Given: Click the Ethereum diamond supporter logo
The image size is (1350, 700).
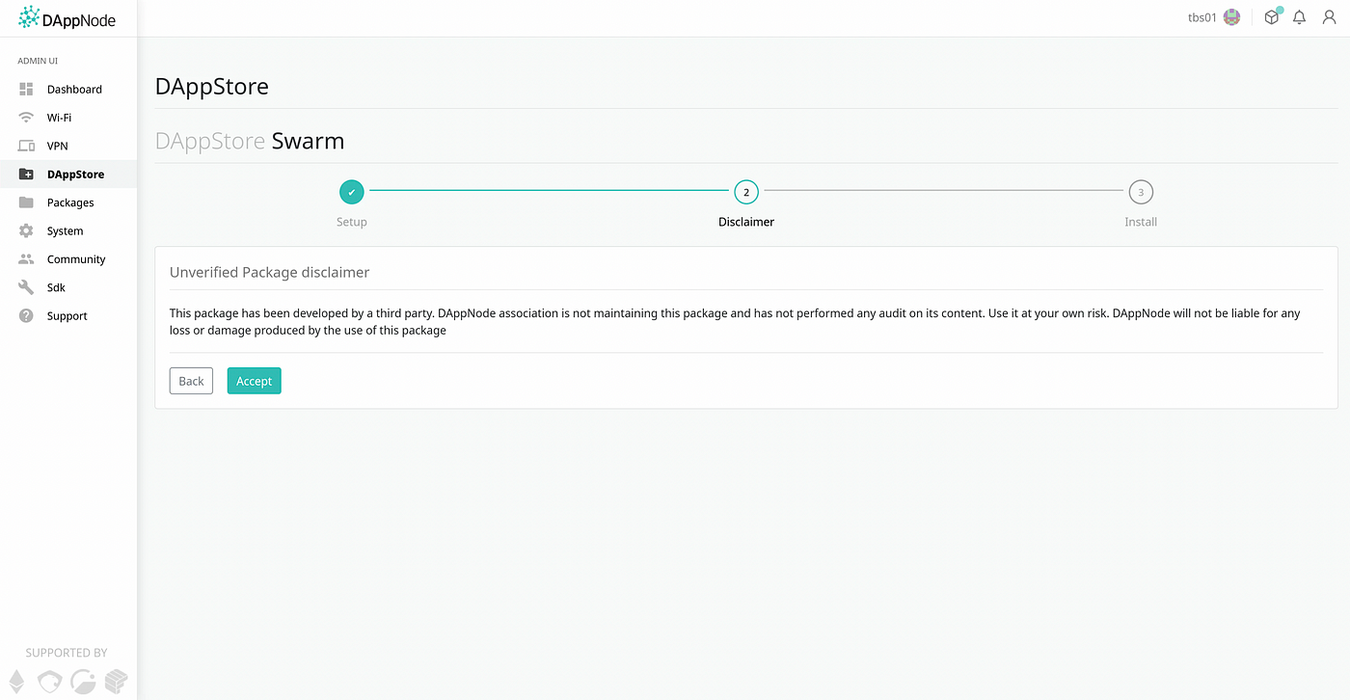Looking at the screenshot, I should [16, 682].
